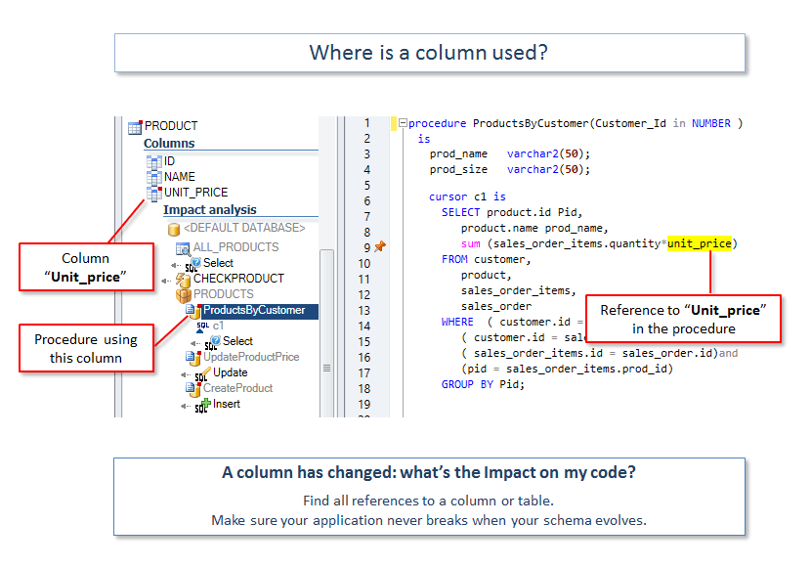Expand the CHECKPRODUCT tree node

coord(166,281)
